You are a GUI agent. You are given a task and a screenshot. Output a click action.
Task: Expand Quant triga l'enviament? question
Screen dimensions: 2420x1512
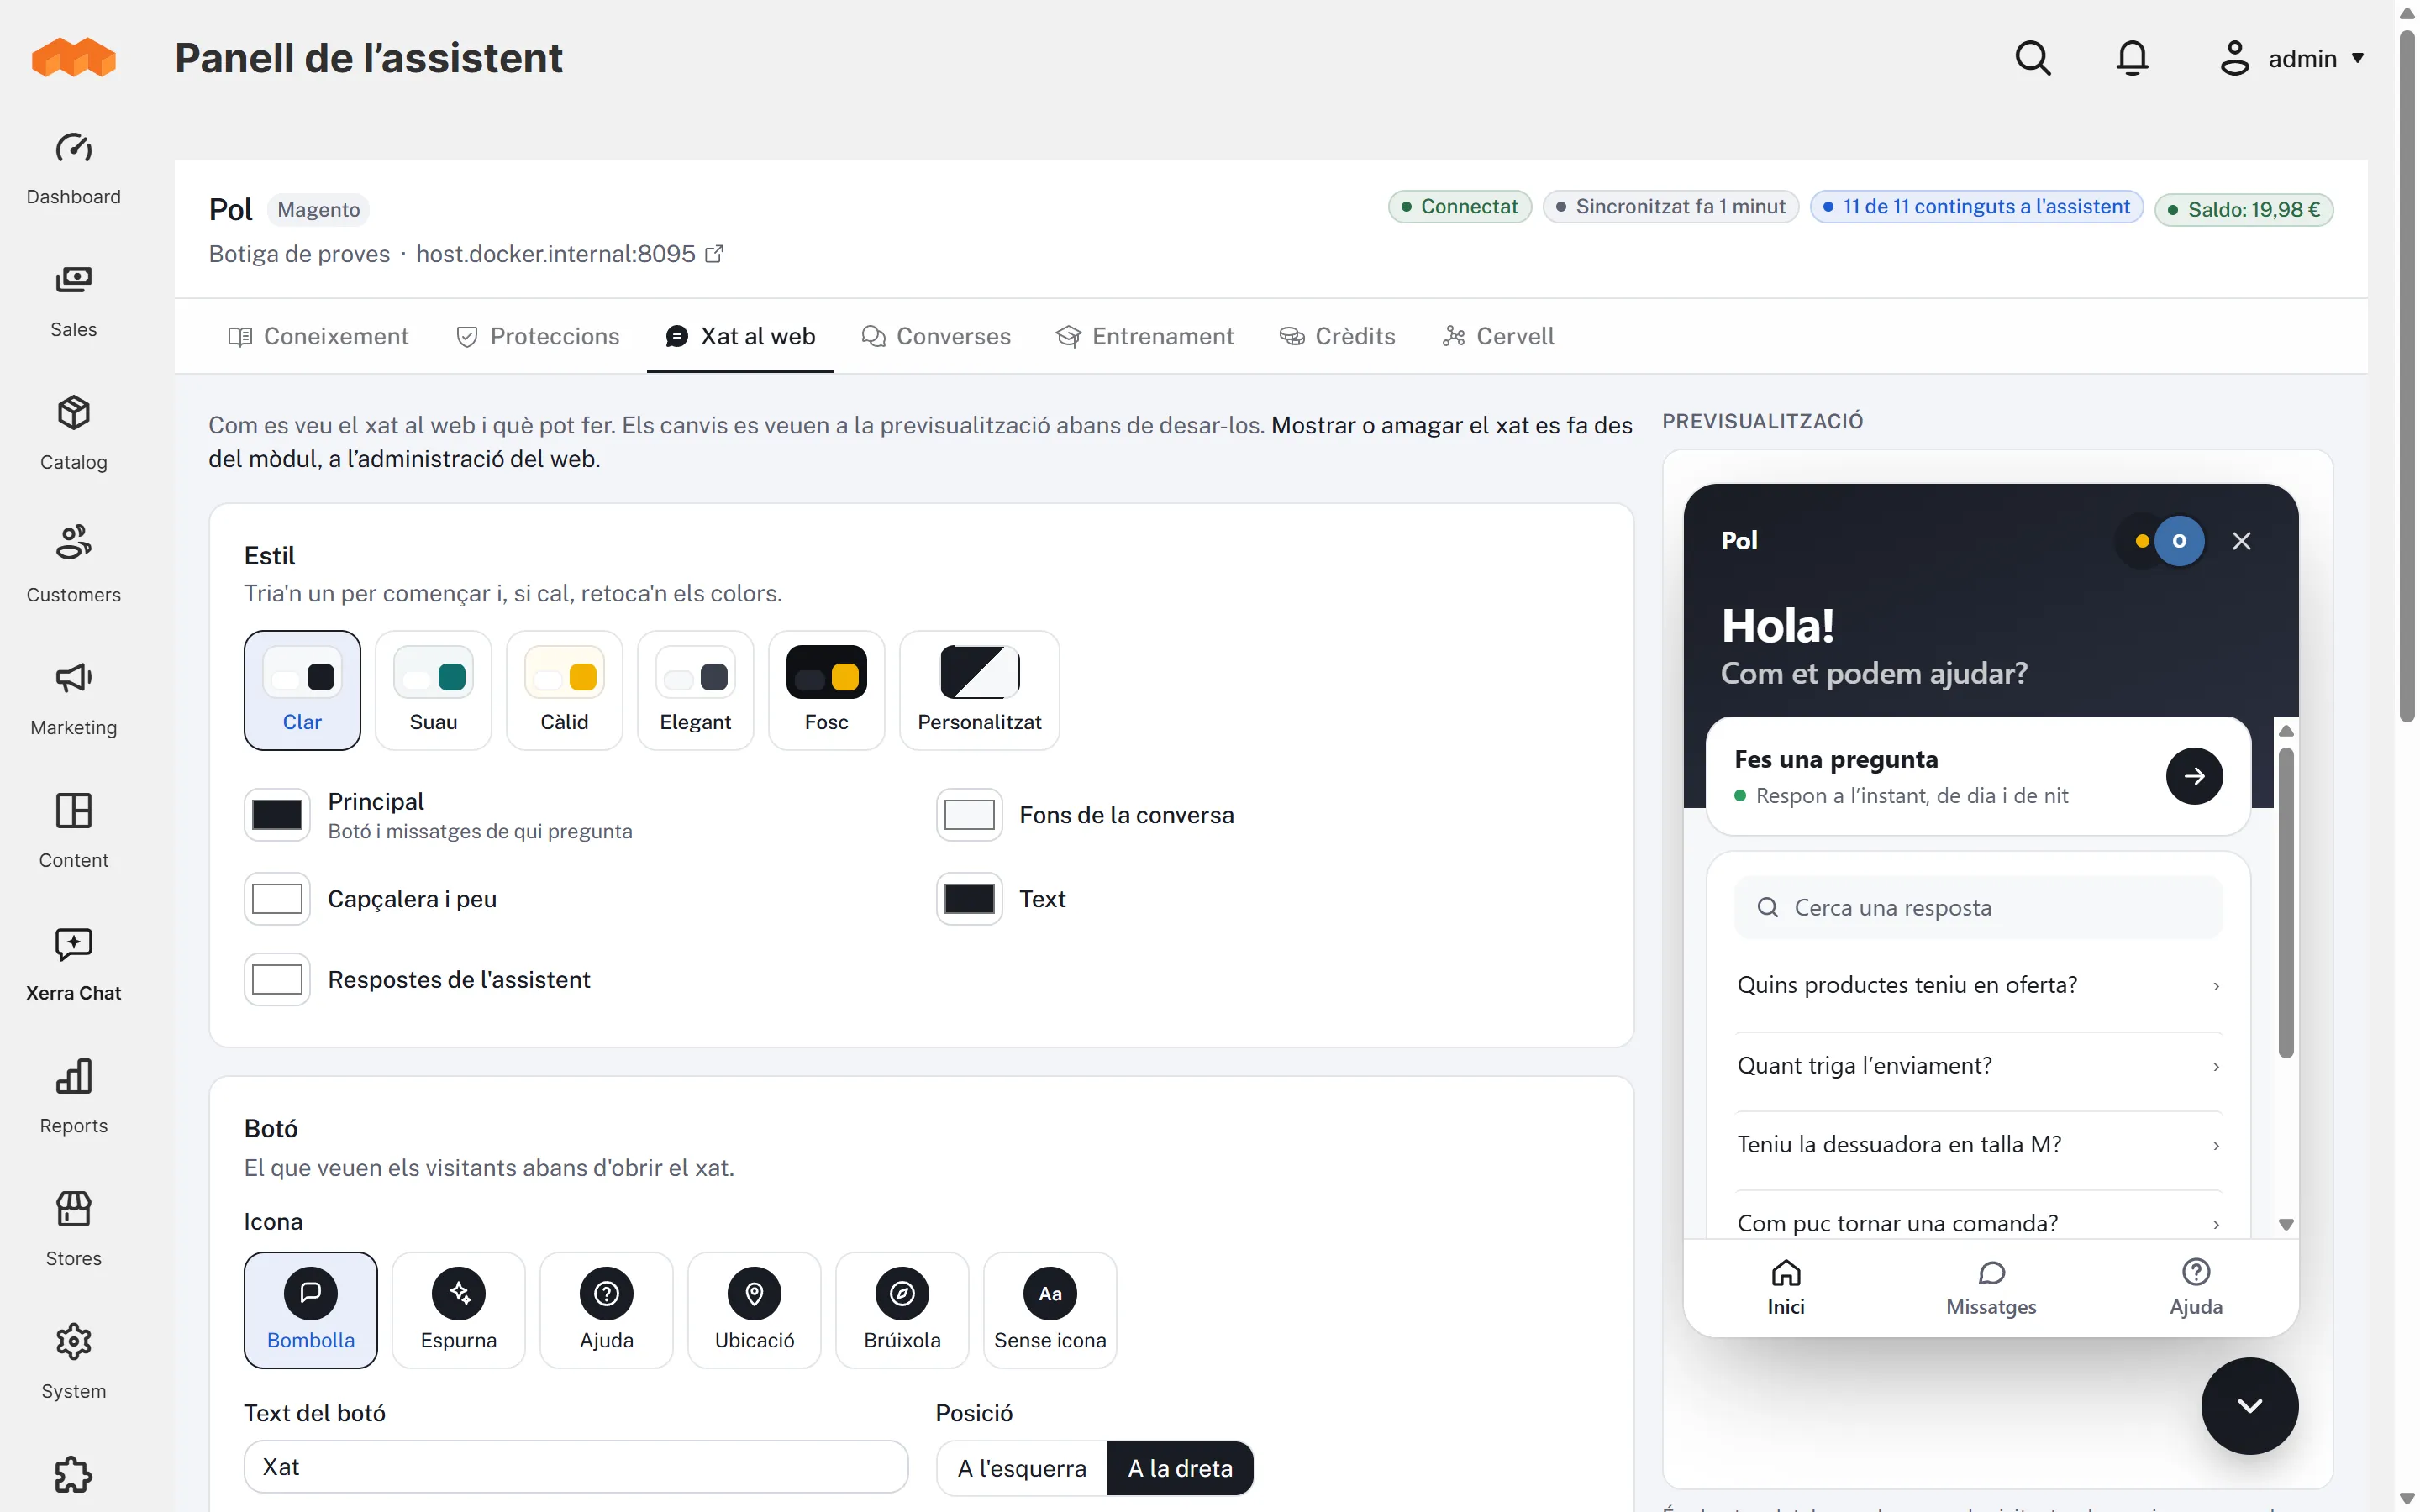(x=1978, y=1066)
